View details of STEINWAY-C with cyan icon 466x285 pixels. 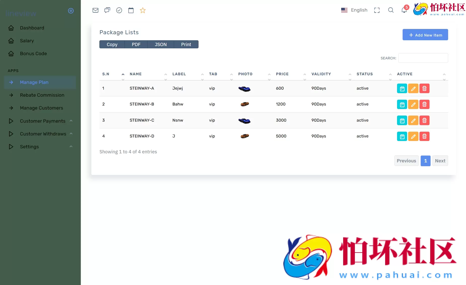point(402,120)
